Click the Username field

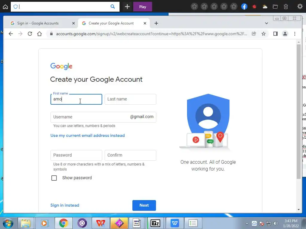[103, 117]
